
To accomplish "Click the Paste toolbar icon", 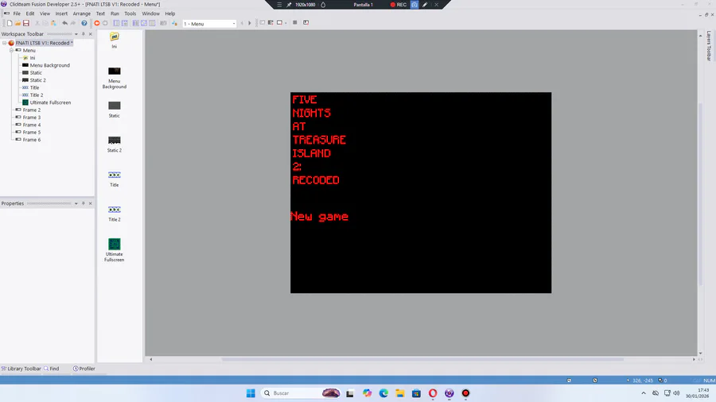I will (x=53, y=23).
